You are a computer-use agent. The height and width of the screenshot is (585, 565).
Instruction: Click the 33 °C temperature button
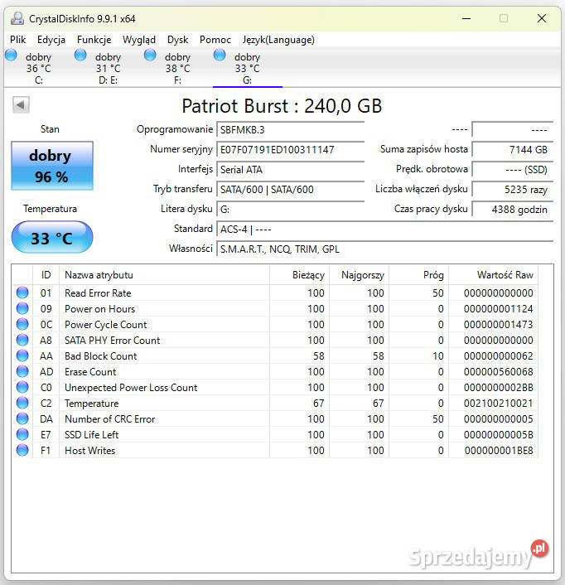[x=52, y=237]
